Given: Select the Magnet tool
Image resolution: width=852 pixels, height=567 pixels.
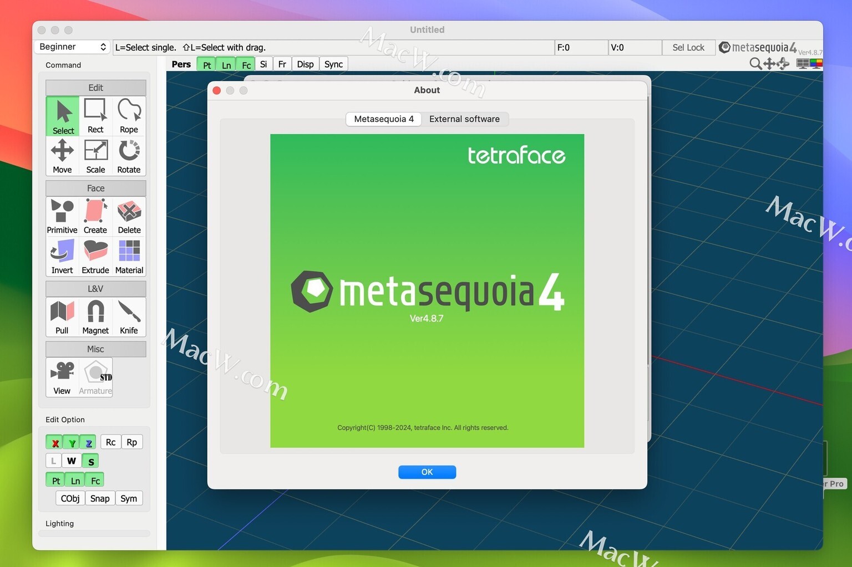Looking at the screenshot, I should [95, 317].
